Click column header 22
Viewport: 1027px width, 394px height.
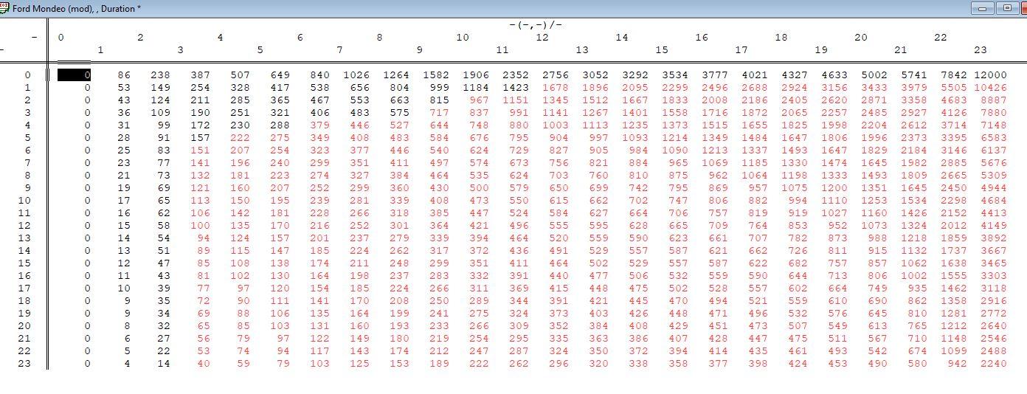coord(940,37)
